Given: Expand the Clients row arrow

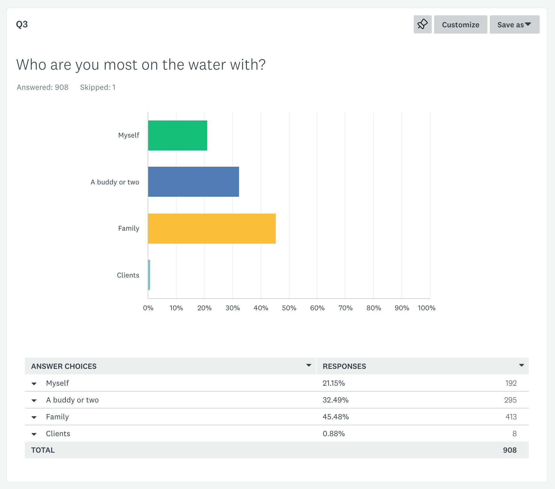Looking at the screenshot, I should tap(34, 434).
